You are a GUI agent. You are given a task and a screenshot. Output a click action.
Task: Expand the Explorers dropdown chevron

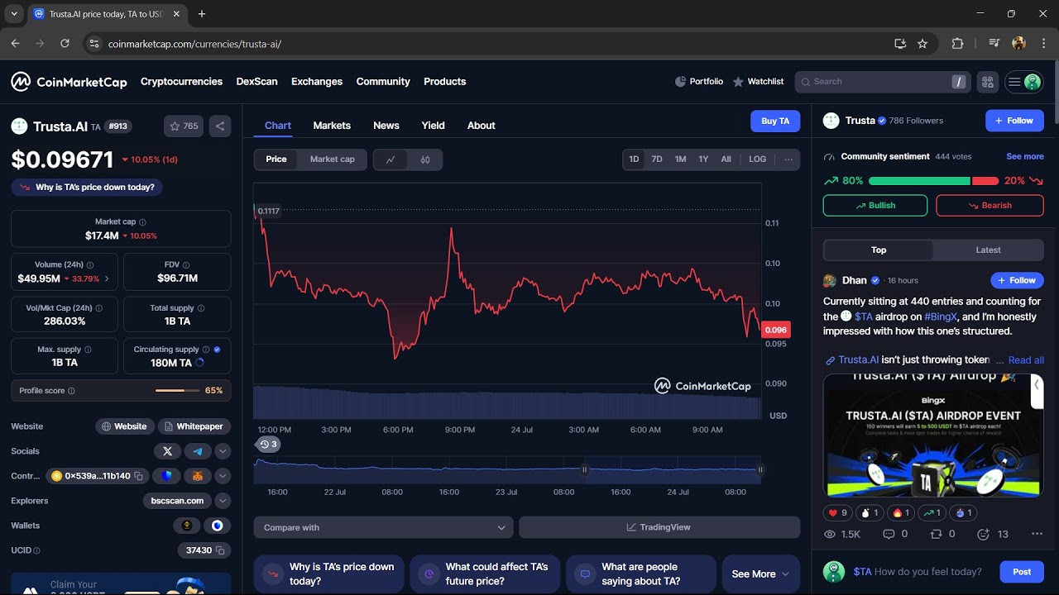tap(223, 501)
